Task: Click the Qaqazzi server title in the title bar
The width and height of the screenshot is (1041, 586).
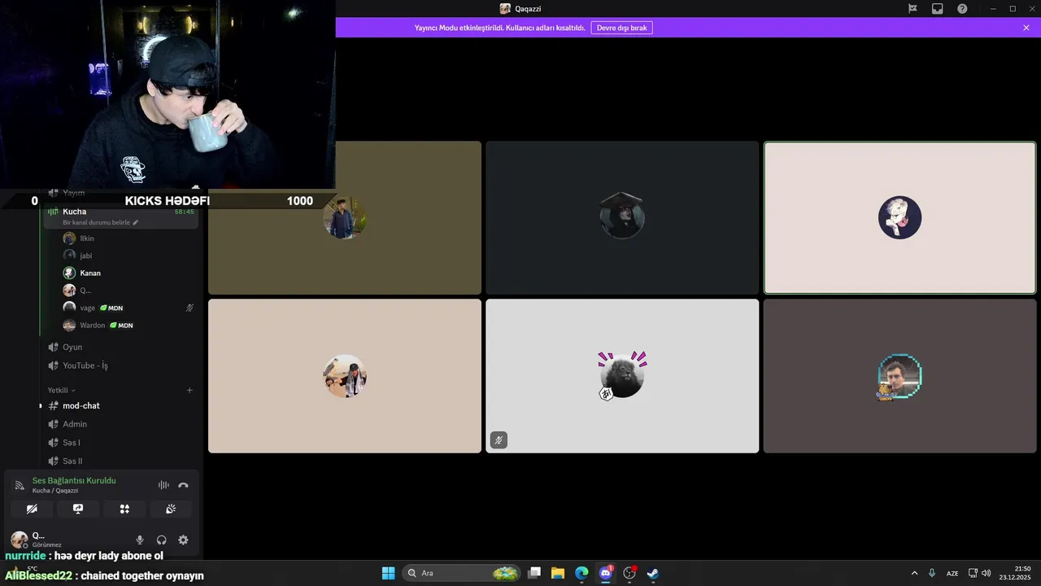Action: 520,9
